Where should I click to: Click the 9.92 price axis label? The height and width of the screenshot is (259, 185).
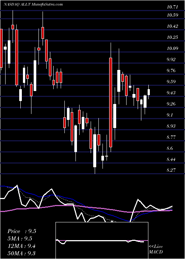[x=171, y=60]
